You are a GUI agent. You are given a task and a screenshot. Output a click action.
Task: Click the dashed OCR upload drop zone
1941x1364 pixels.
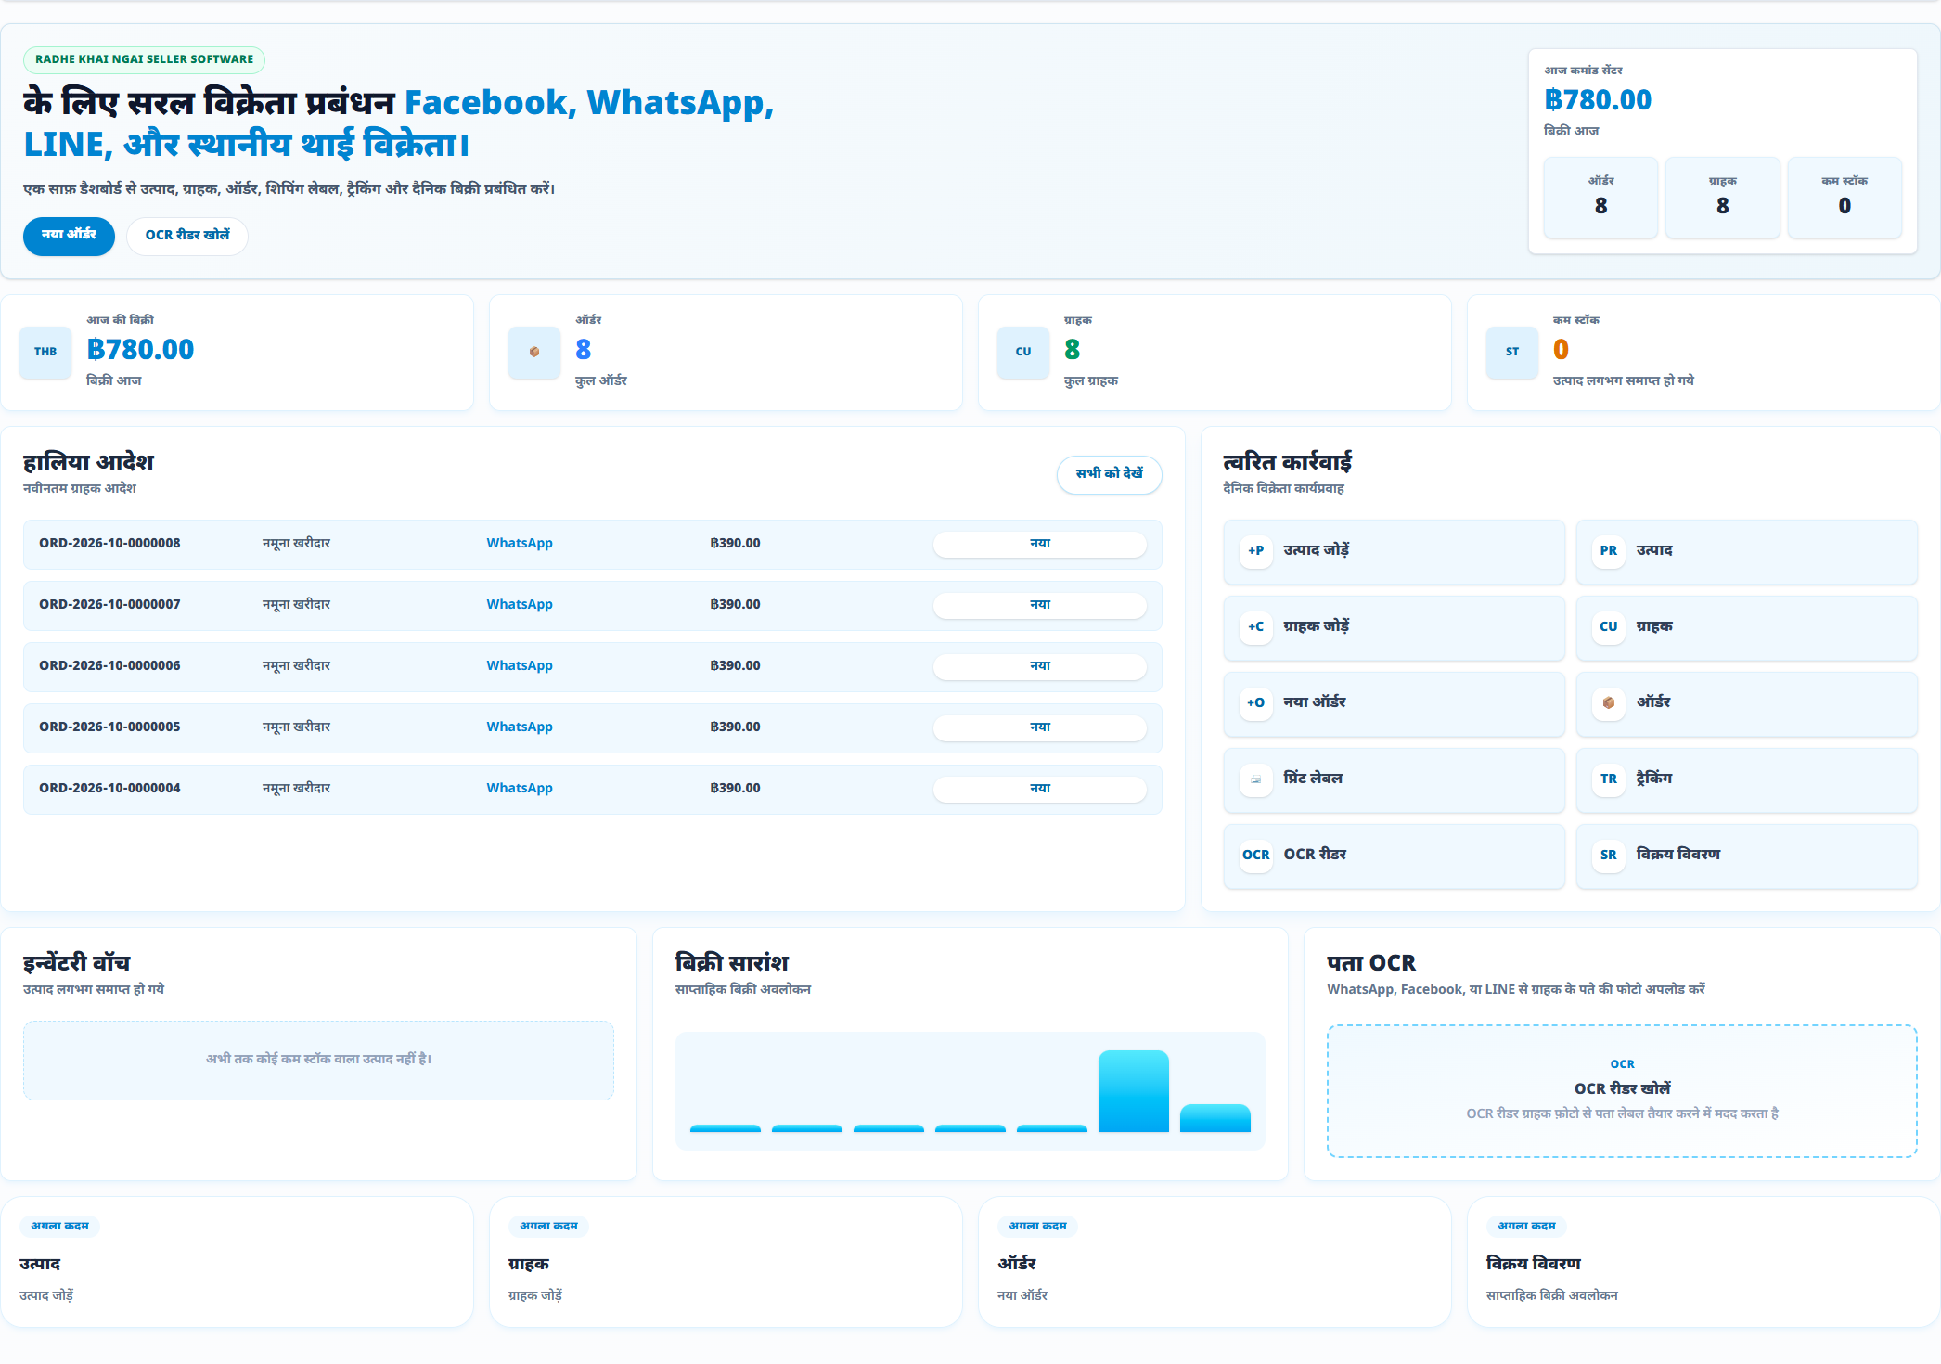pyautogui.click(x=1622, y=1090)
